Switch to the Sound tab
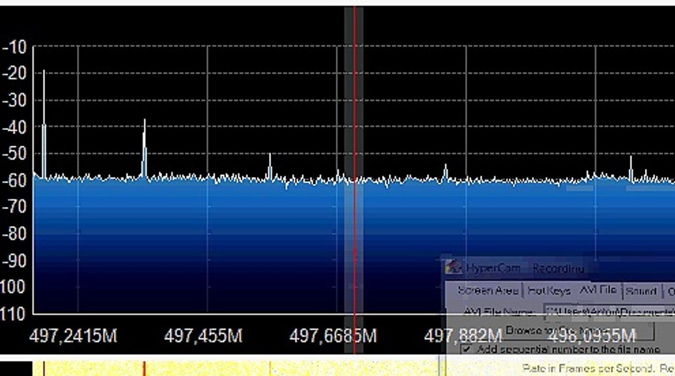The width and height of the screenshot is (675, 376). click(x=641, y=291)
